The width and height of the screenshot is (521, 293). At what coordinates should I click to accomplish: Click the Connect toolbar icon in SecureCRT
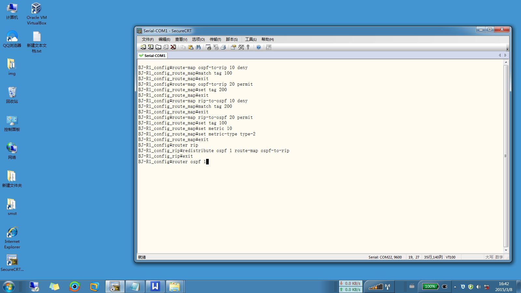[x=143, y=47]
